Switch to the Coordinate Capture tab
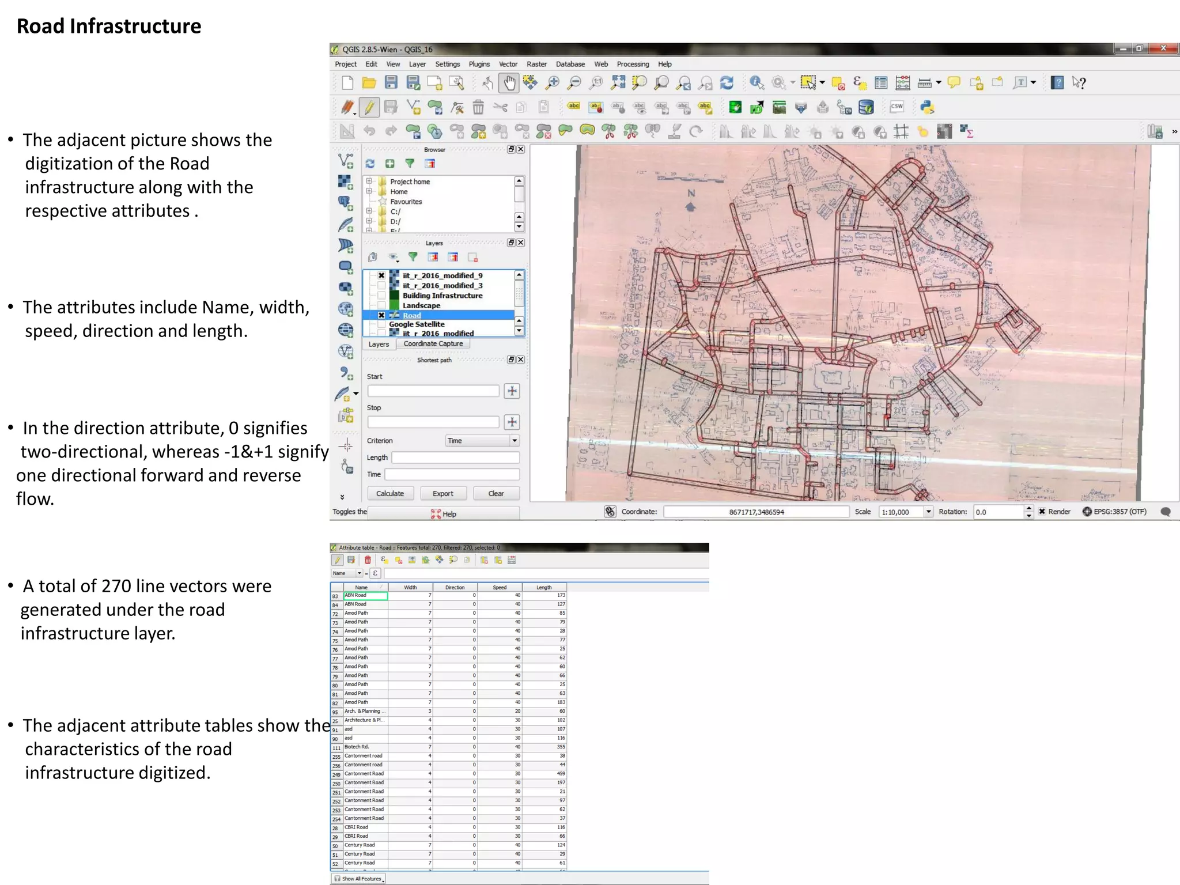The height and width of the screenshot is (885, 1180). [x=433, y=344]
